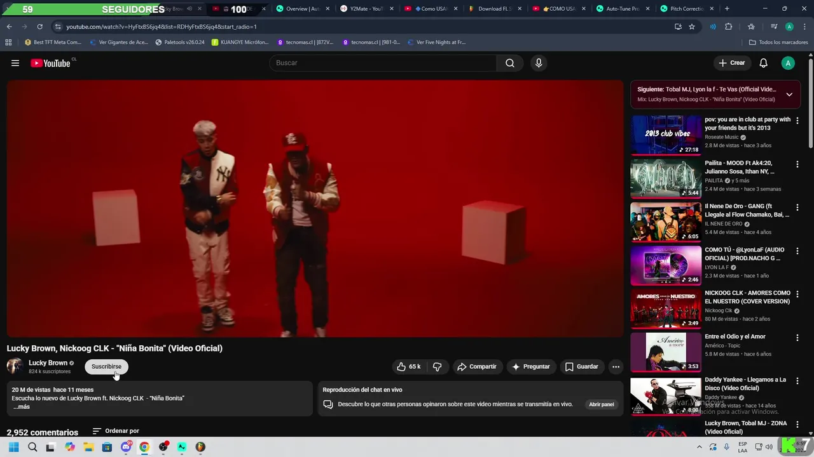Open Chrome from the taskbar

(x=144, y=447)
